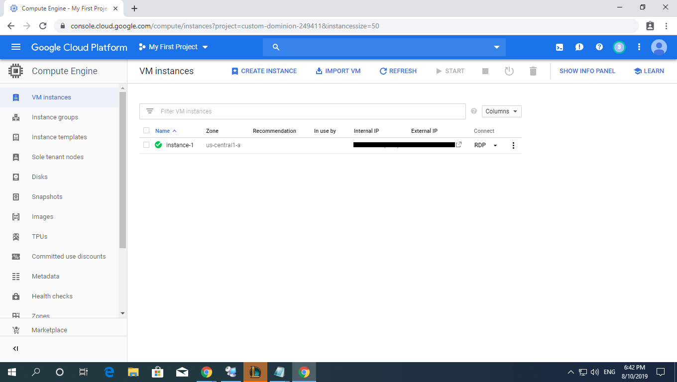Open instance-1 more actions menu
677x382 pixels.
click(x=514, y=145)
